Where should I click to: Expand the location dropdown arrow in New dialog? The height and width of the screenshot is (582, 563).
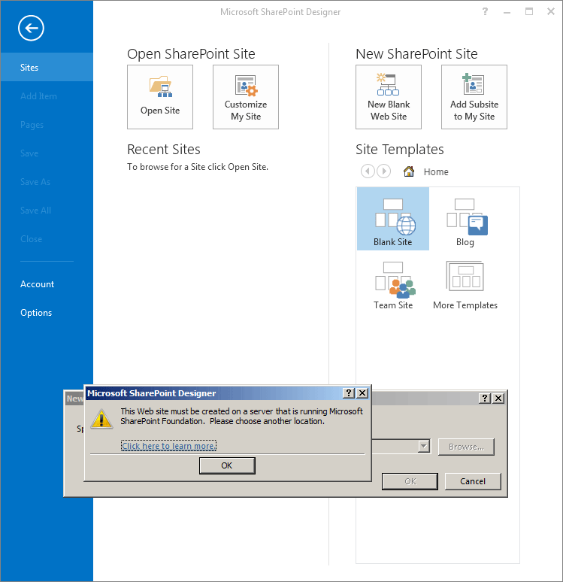(423, 446)
